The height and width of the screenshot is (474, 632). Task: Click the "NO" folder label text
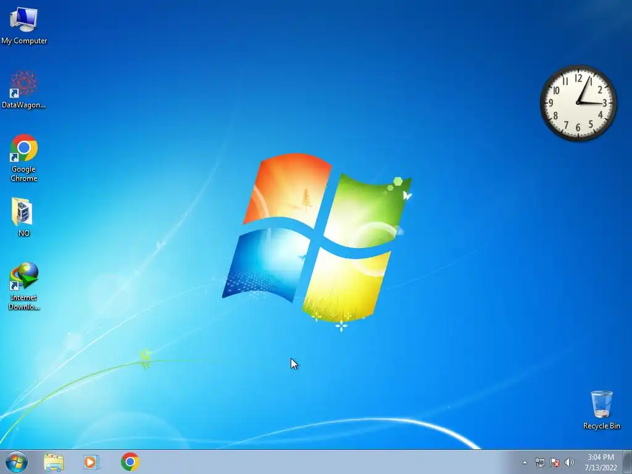[24, 233]
